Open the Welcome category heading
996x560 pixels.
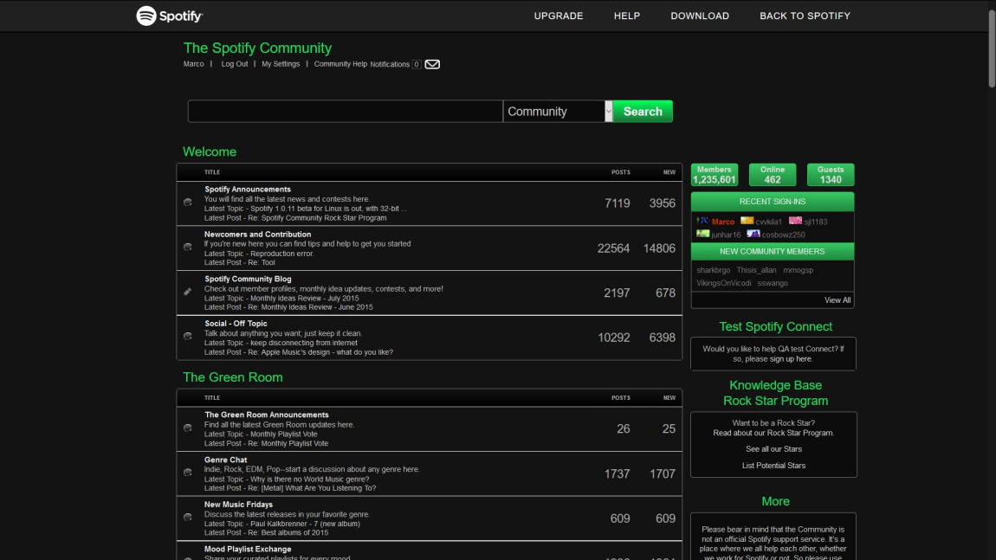(x=210, y=151)
